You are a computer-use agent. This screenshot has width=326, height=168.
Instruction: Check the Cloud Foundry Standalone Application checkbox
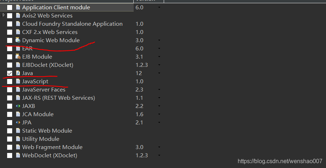pos(10,24)
